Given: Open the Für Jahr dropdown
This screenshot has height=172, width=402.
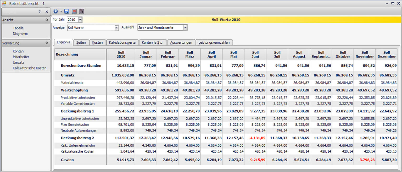Looking at the screenshot, I should click(80, 20).
